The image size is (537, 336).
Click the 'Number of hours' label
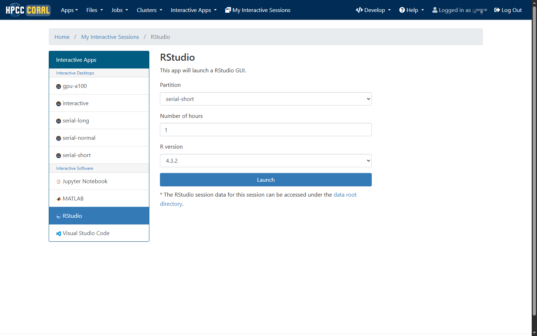click(x=181, y=116)
